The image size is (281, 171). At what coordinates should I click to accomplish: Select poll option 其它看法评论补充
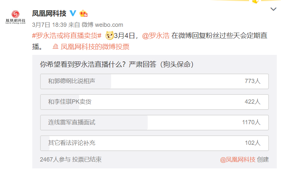coord(155,143)
